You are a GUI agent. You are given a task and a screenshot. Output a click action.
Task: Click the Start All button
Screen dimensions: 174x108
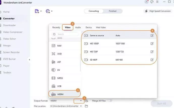click(161, 103)
